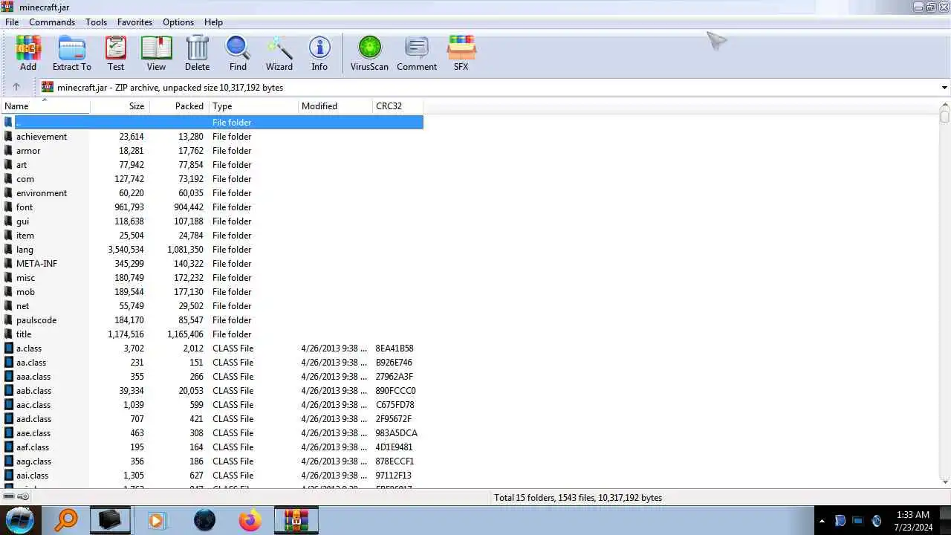The image size is (951, 535).
Task: Open the Help menu
Action: point(213,22)
